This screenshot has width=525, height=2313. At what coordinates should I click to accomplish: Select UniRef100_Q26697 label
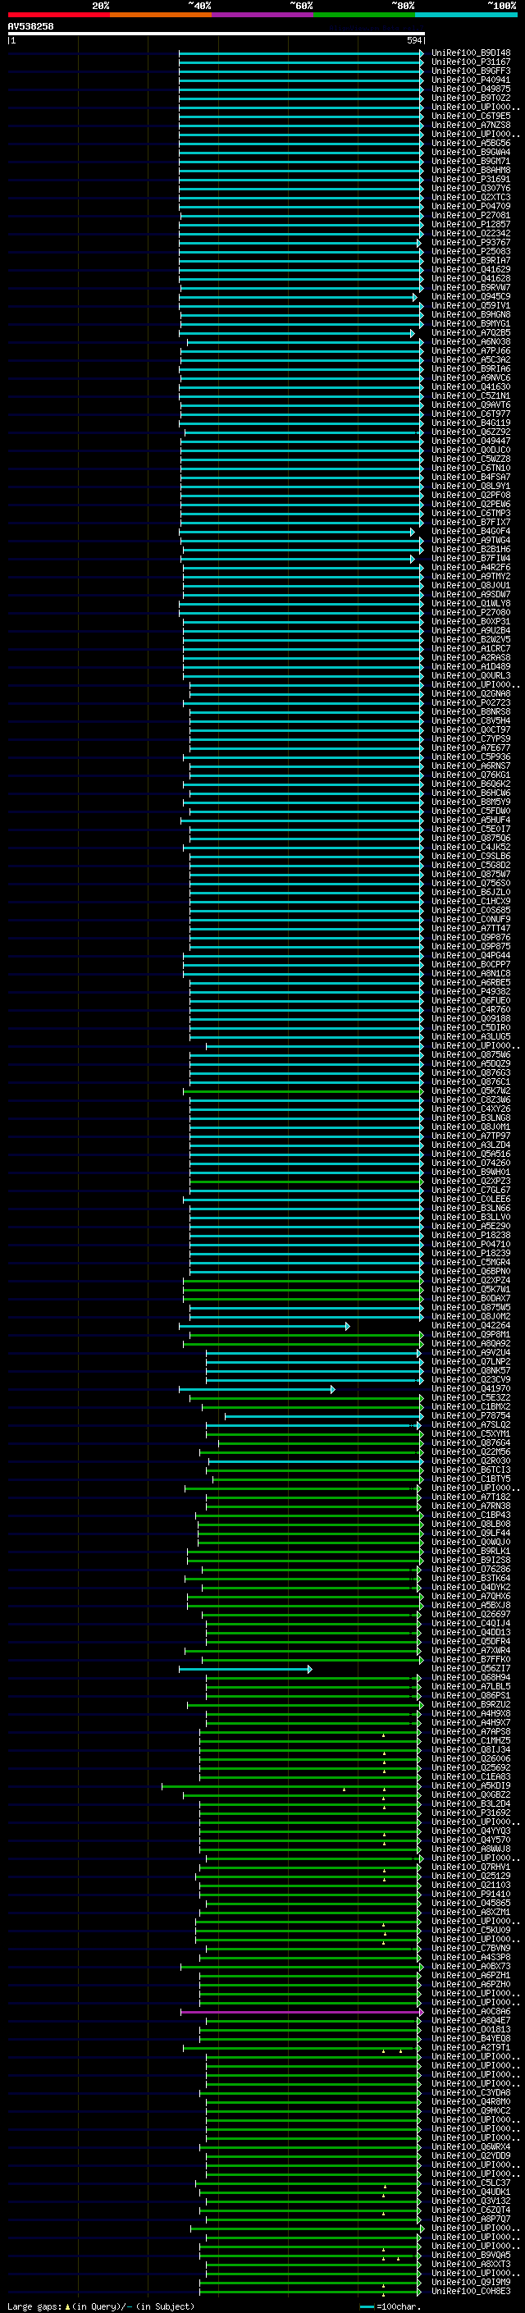click(470, 1615)
